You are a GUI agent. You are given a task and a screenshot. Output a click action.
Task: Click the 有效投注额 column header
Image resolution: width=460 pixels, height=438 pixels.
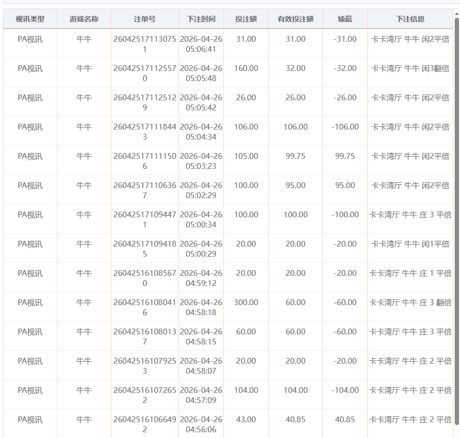coord(295,19)
